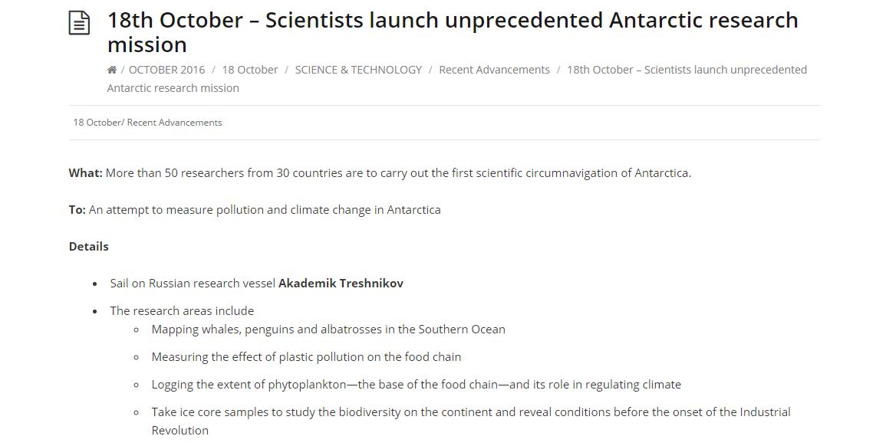Open Recent Advancements tag under the divider
The image size is (886, 446).
(x=175, y=123)
